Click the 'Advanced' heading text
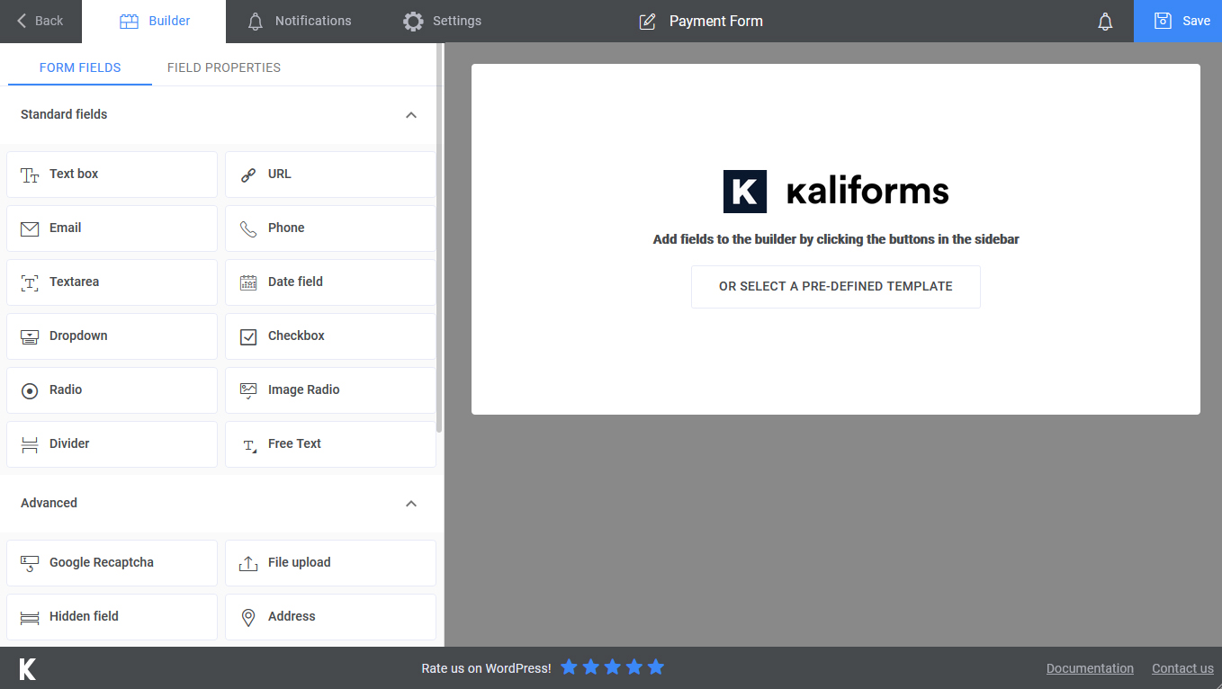This screenshot has height=689, width=1222. click(x=49, y=503)
